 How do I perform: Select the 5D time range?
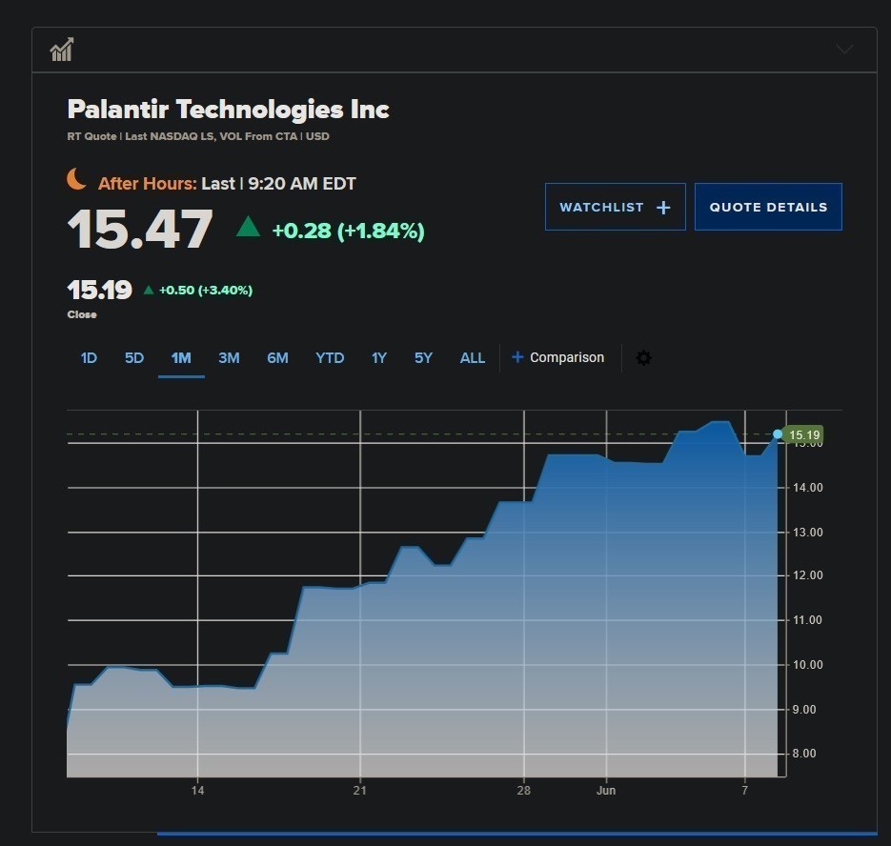tap(134, 358)
